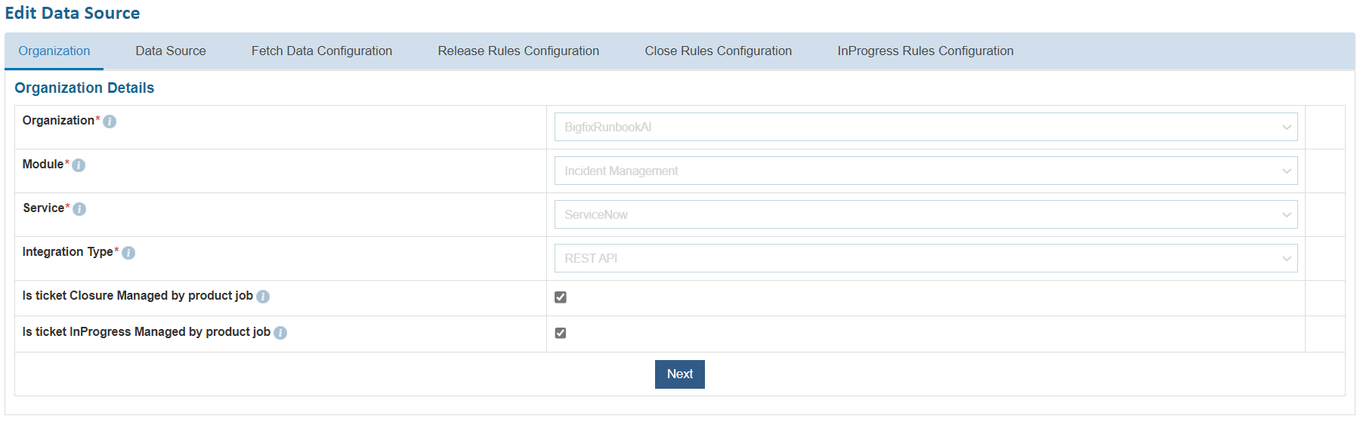Uncheck ticket InProgress Managed by product job
The image size is (1360, 431).
561,333
